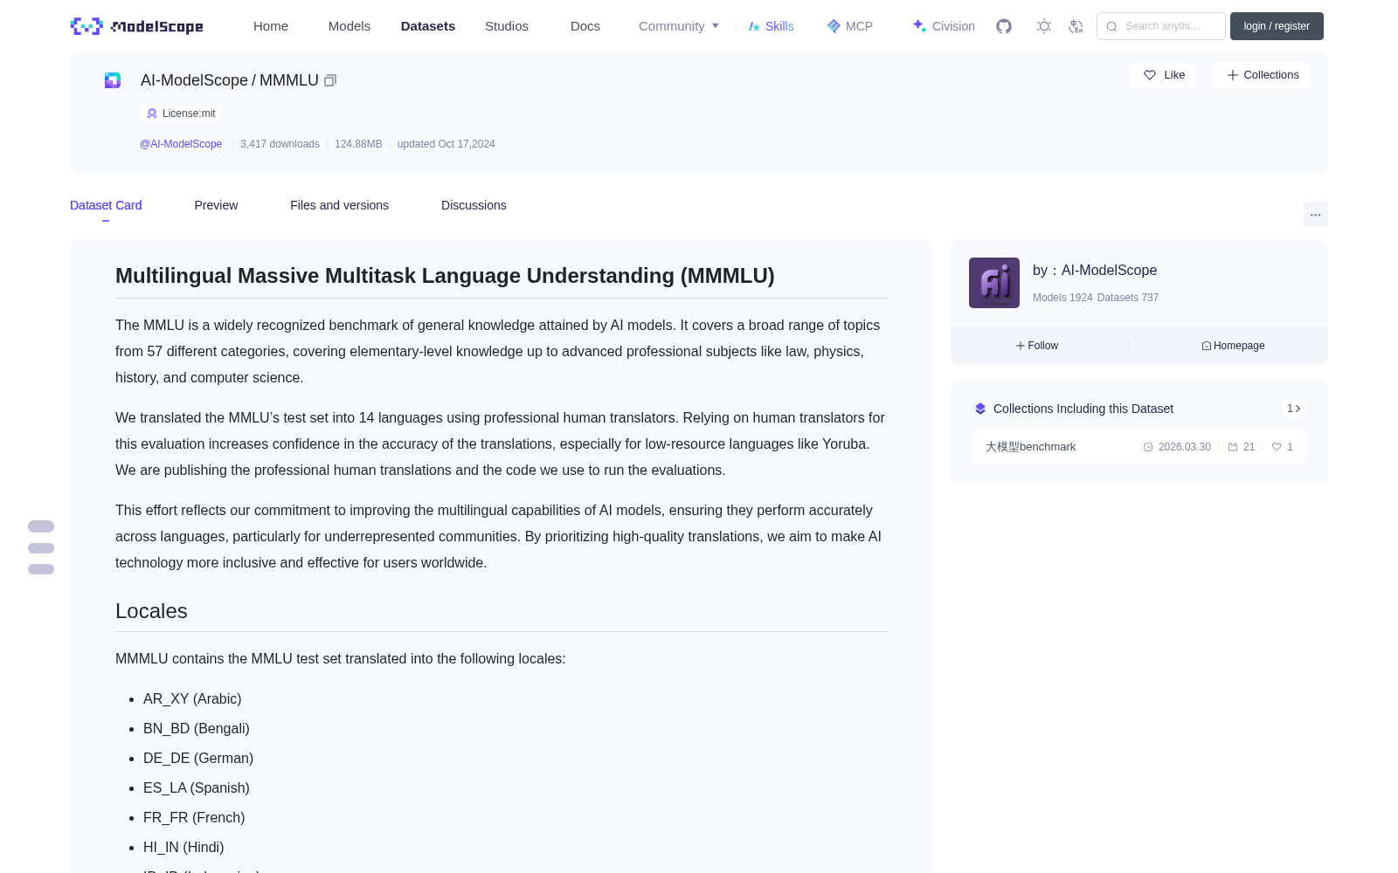Open the GitHub icon link
1398x873 pixels.
[1004, 26]
